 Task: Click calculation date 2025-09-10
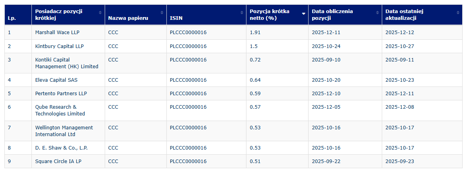[326, 60]
